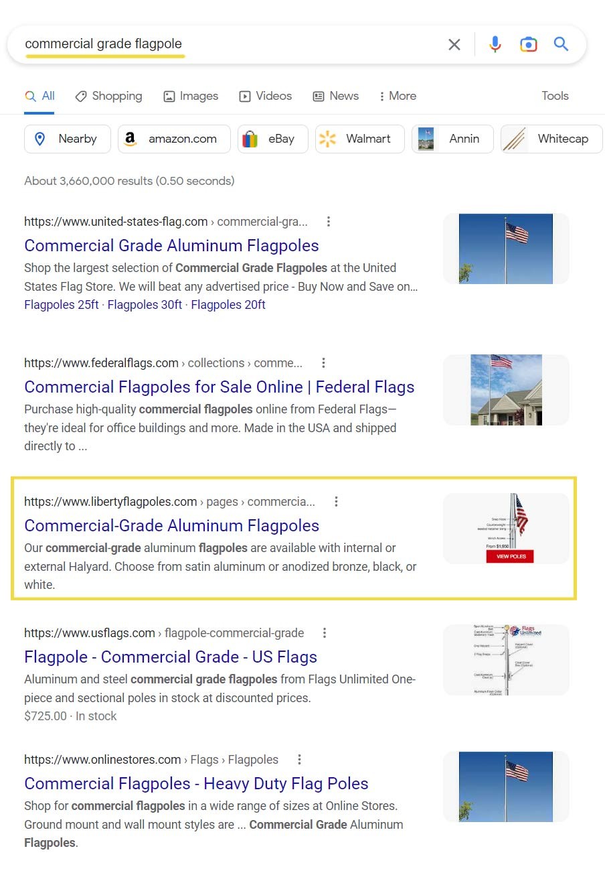Open the More search categories menu

coord(398,96)
